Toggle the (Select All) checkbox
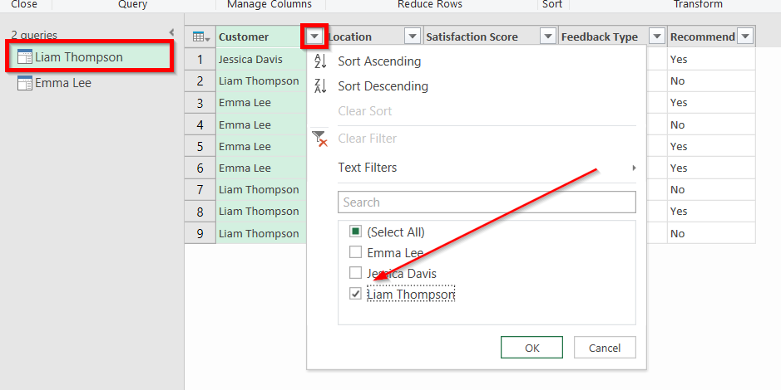 coord(355,232)
